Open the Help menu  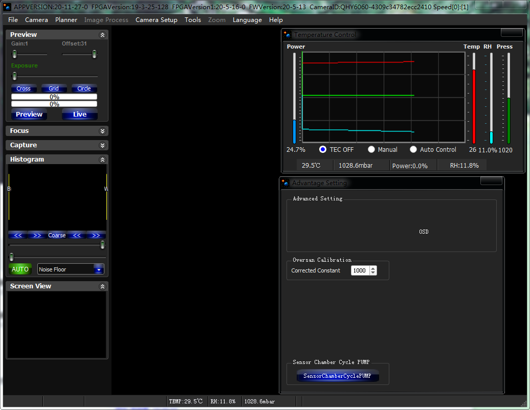click(x=276, y=20)
